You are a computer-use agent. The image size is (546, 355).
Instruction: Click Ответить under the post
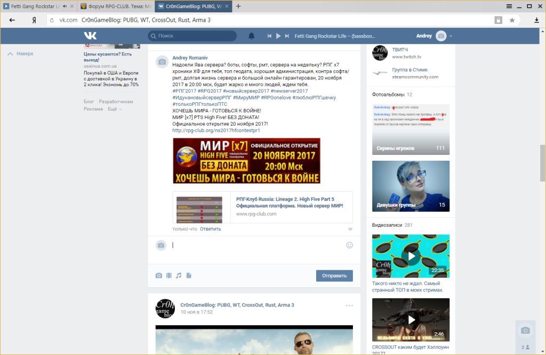210,229
